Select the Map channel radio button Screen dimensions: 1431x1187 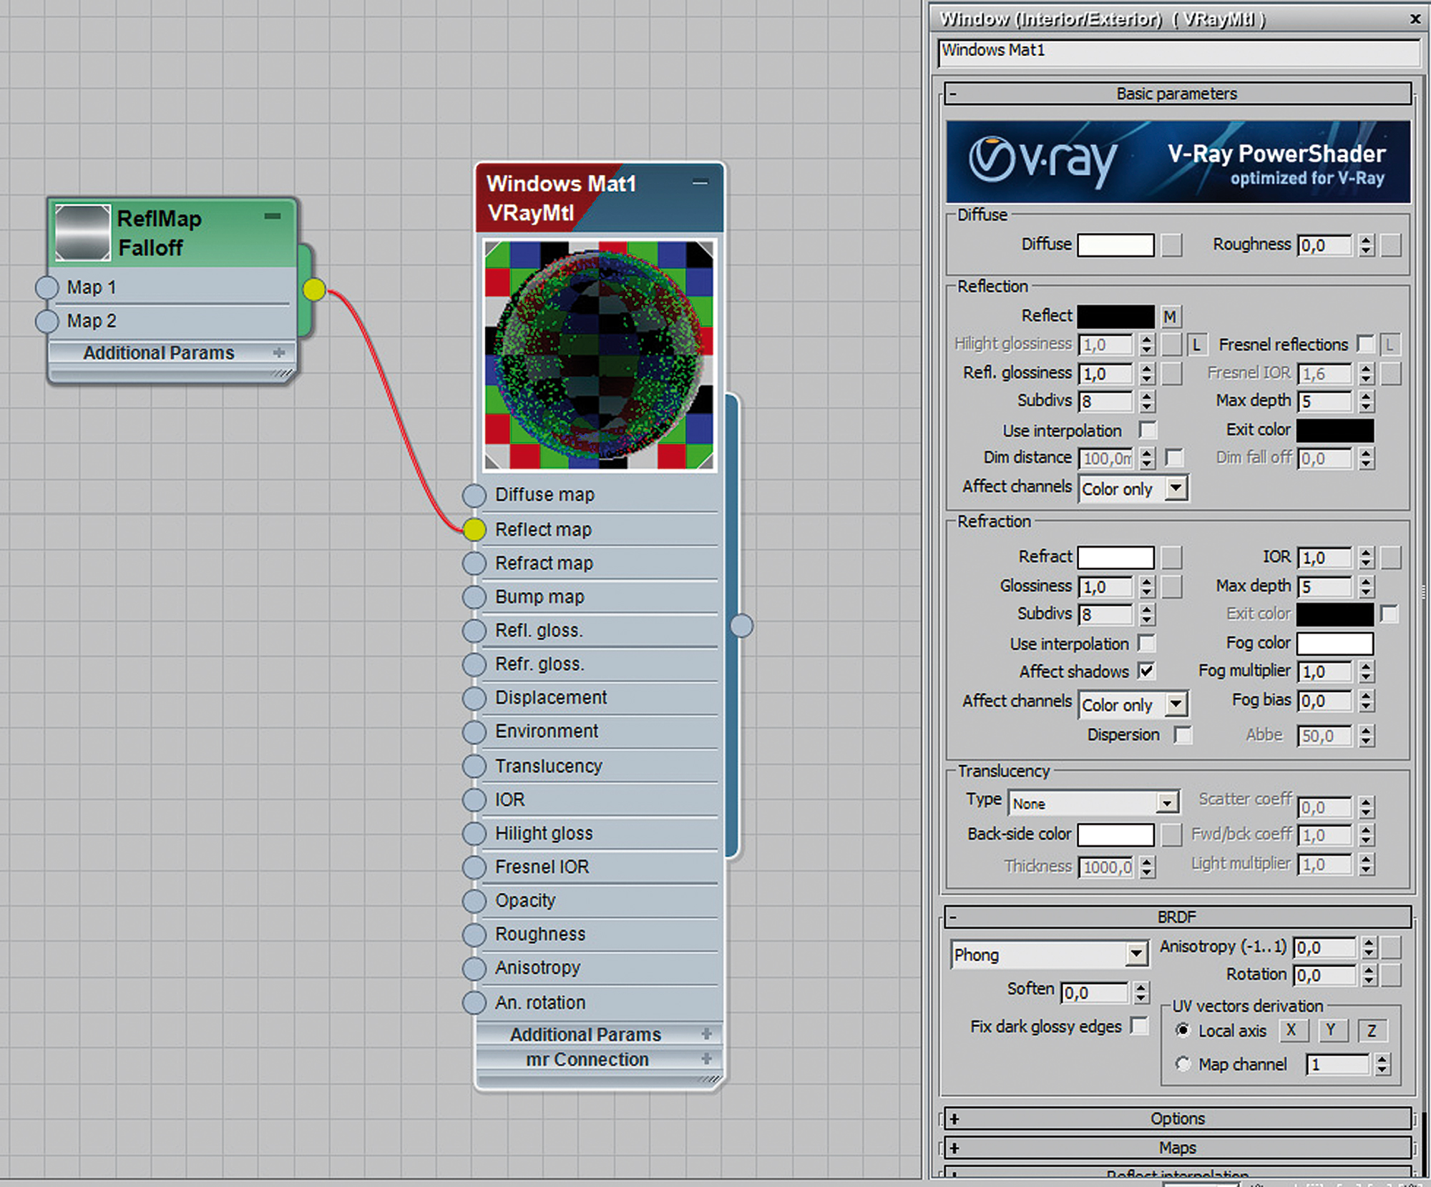coord(1183,1064)
